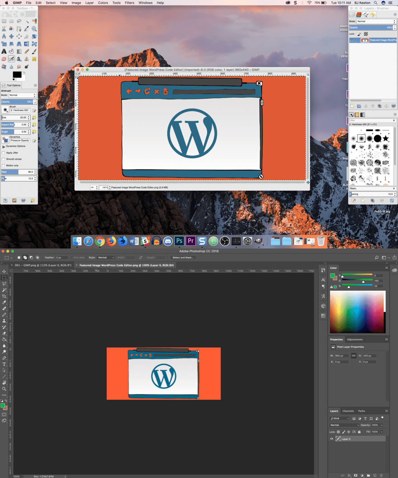
Task: Toggle visibility of the Featured Image WordPress layer
Action: [352, 40]
